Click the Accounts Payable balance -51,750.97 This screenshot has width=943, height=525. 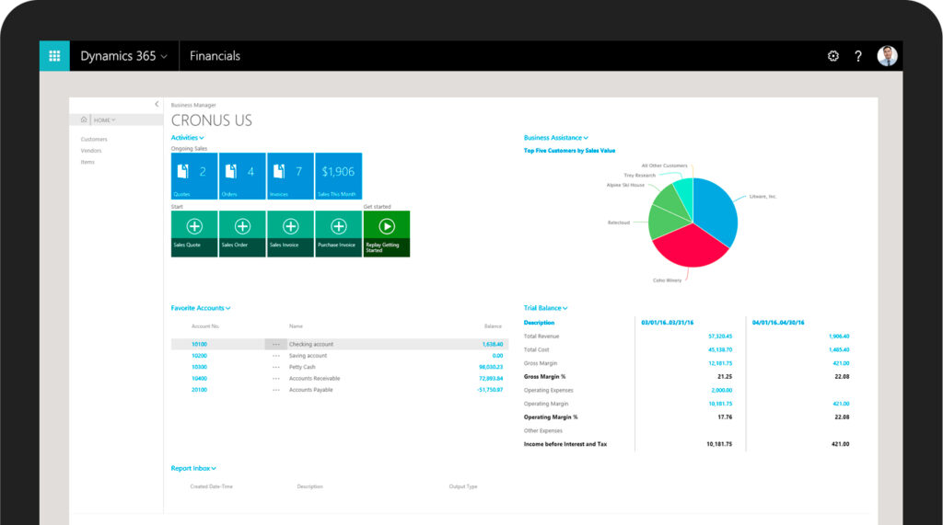click(x=490, y=390)
